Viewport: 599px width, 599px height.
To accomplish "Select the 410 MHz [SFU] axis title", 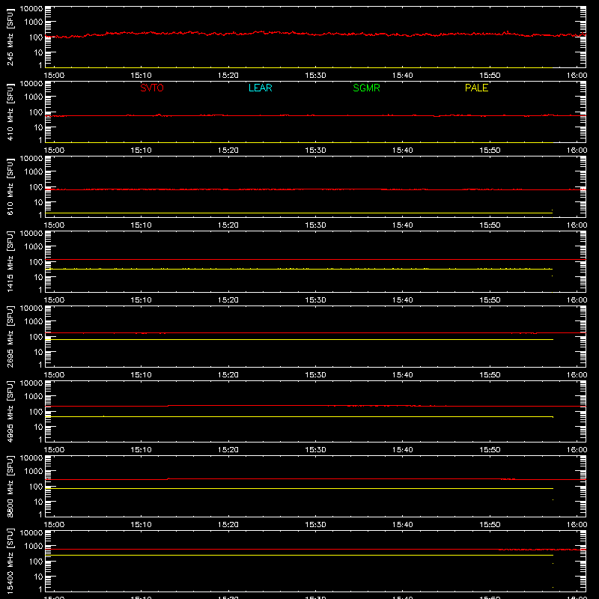I will [10, 112].
